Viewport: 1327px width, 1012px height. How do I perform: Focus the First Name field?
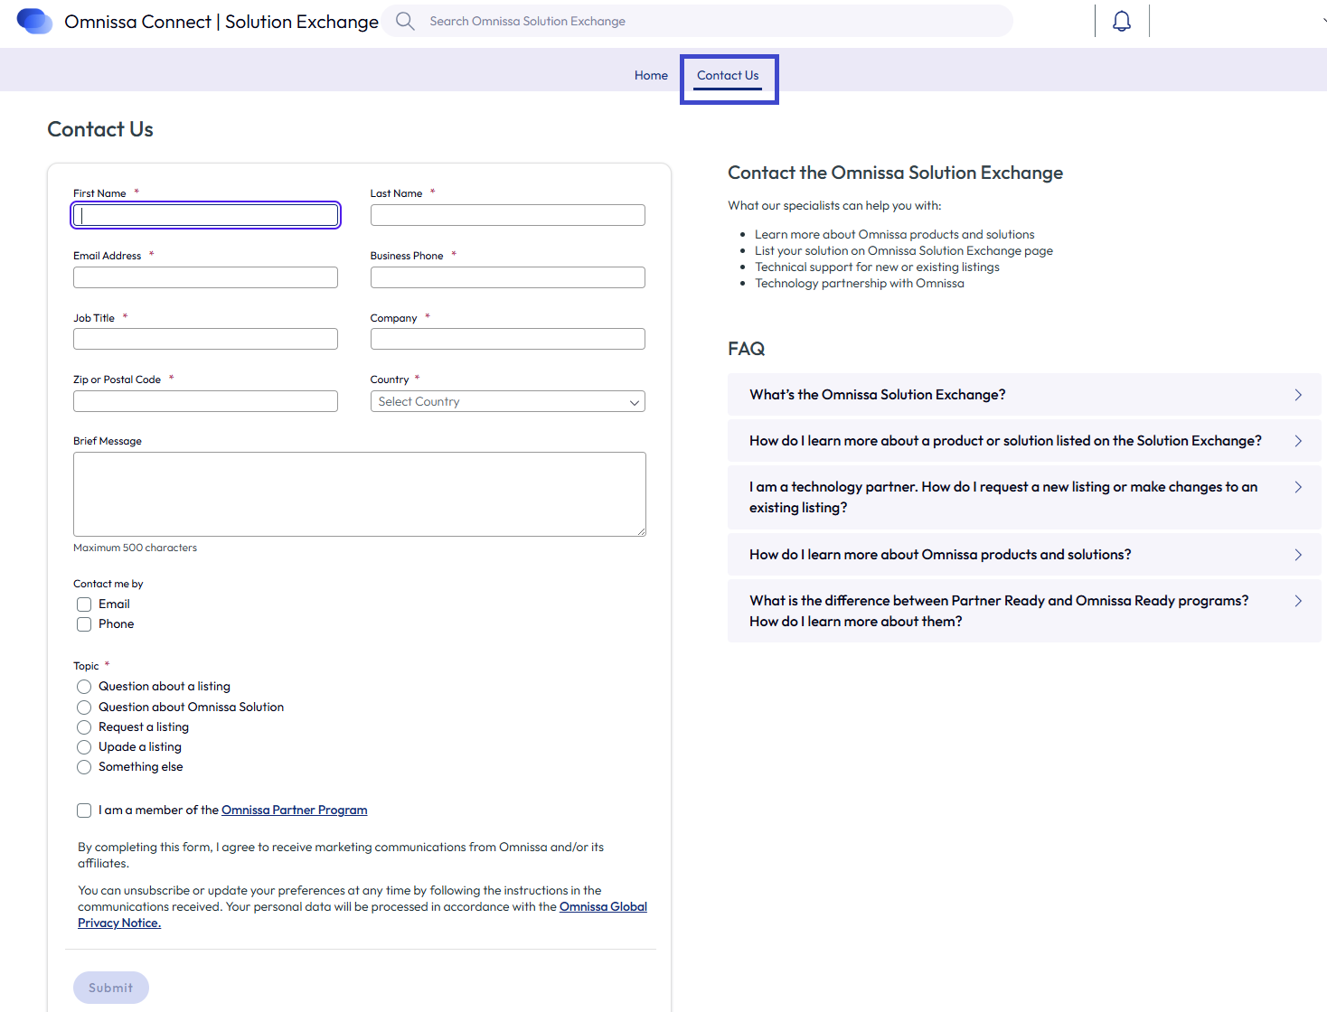click(x=205, y=215)
